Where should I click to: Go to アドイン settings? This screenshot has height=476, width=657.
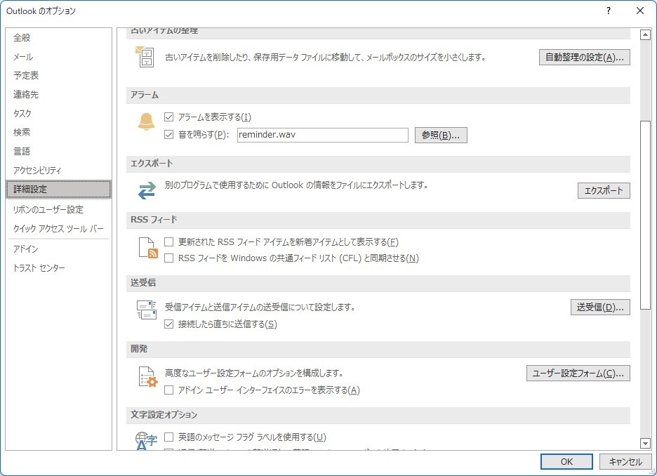tap(59, 249)
